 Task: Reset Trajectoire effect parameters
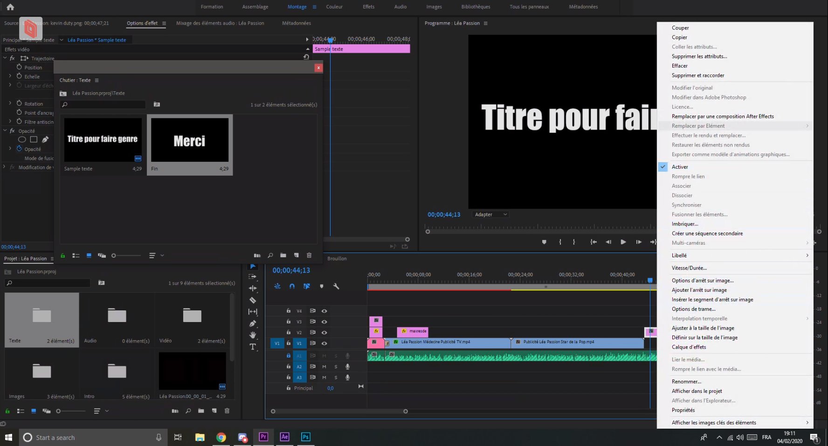pos(306,57)
